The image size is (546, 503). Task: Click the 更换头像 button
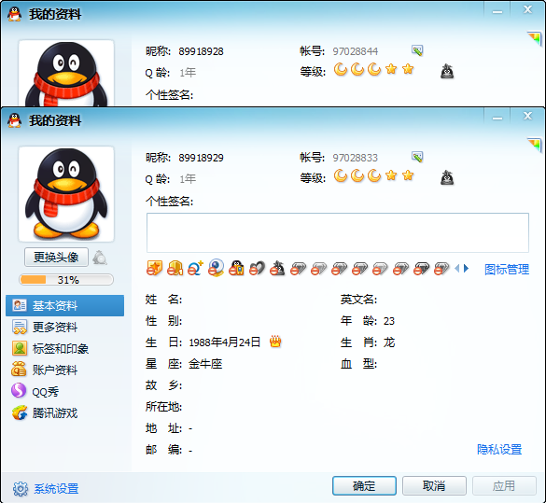tap(56, 258)
